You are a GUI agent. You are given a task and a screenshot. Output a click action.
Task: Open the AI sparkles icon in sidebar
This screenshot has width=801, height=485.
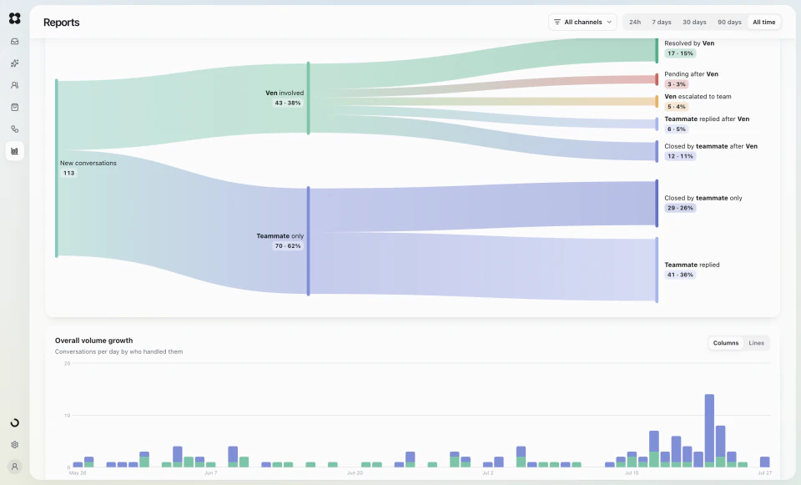click(x=15, y=63)
